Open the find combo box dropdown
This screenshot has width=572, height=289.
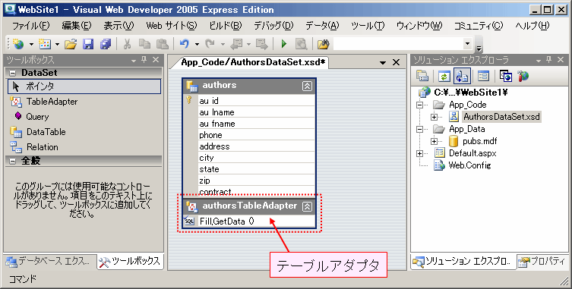click(468, 44)
